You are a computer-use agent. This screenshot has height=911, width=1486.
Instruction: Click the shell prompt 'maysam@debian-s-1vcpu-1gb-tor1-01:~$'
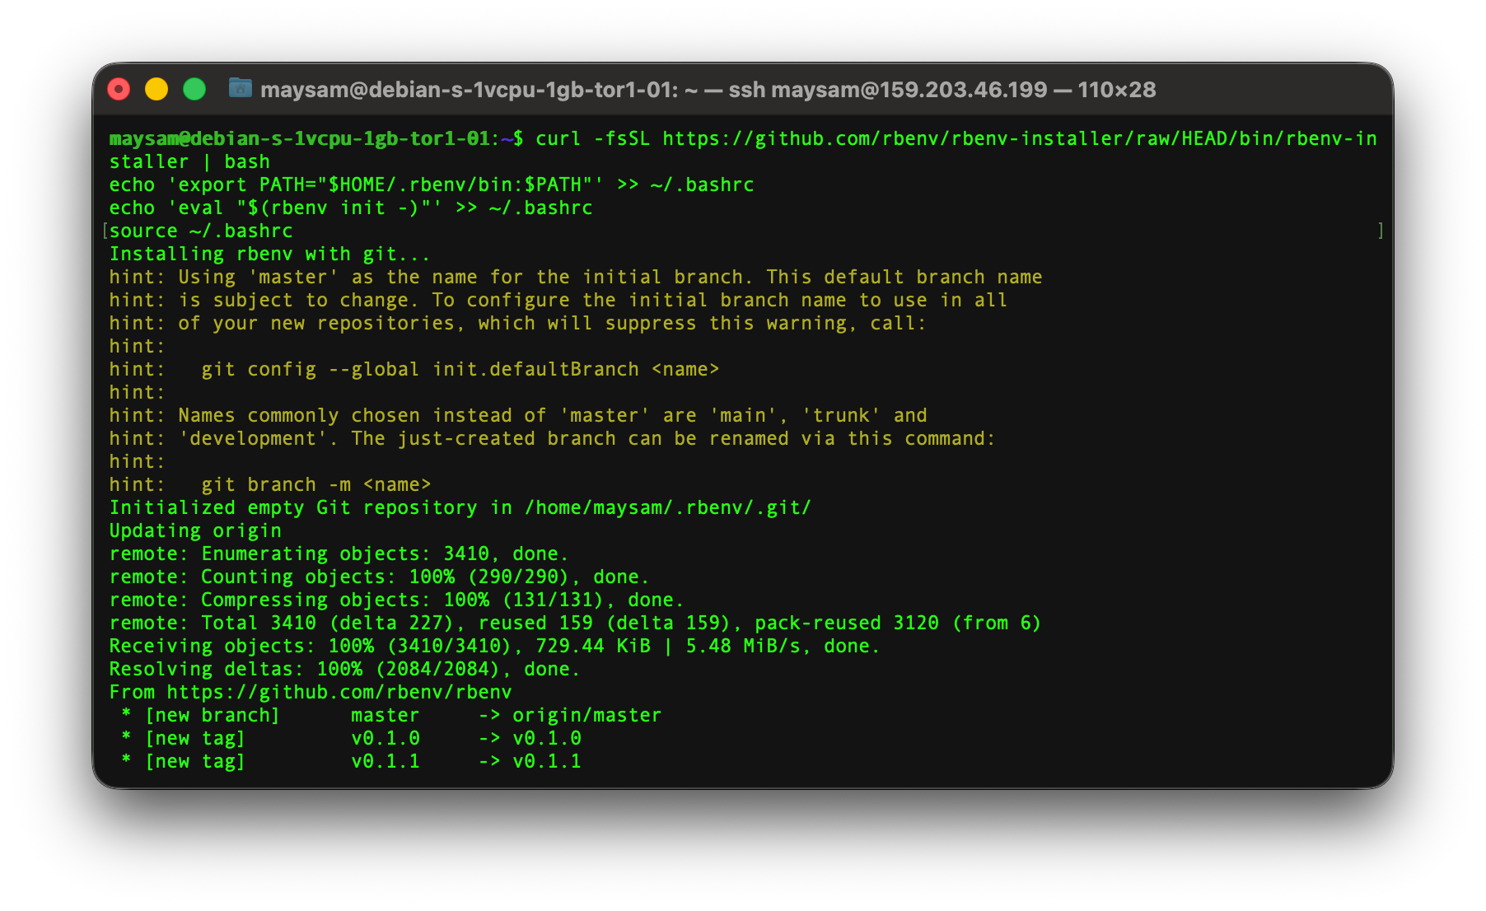pyautogui.click(x=316, y=138)
